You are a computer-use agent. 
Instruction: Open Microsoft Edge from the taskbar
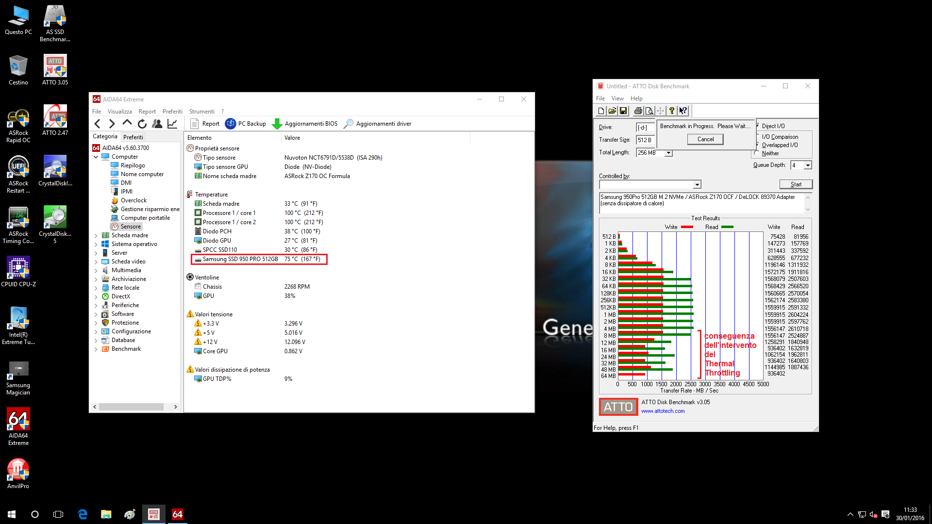(83, 514)
